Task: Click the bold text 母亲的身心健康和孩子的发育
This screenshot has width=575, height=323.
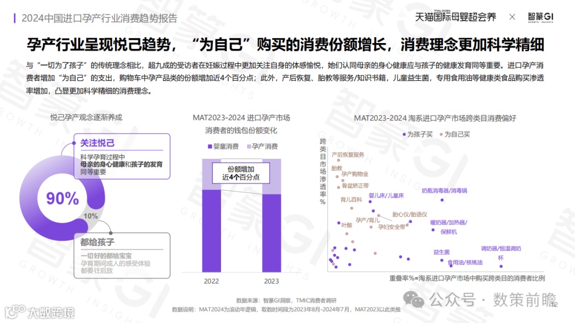Action: (x=121, y=164)
